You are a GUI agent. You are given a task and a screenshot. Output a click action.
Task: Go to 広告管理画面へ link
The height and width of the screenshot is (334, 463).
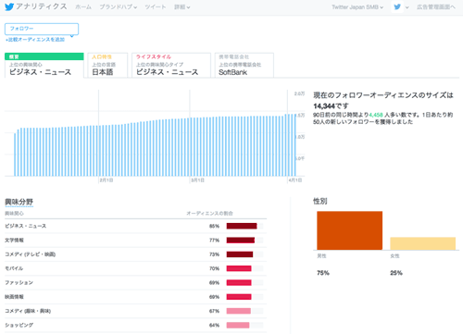tap(436, 6)
